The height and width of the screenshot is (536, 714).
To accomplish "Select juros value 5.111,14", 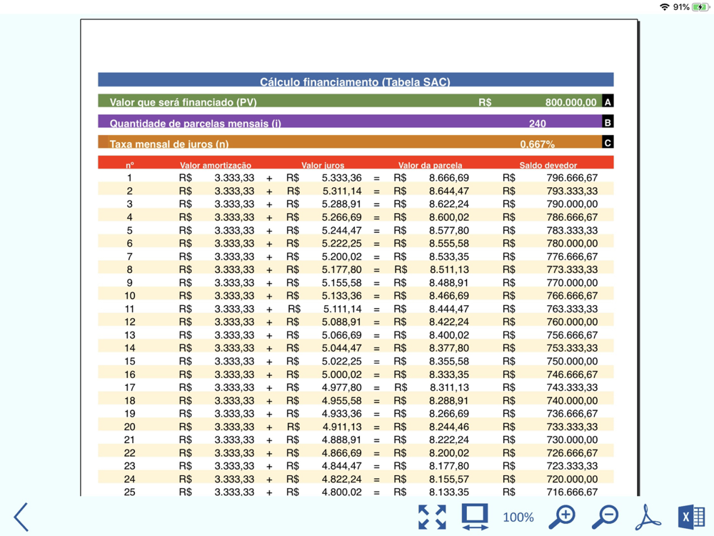I will click(343, 309).
